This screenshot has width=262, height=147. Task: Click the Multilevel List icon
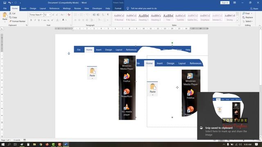(87, 15)
